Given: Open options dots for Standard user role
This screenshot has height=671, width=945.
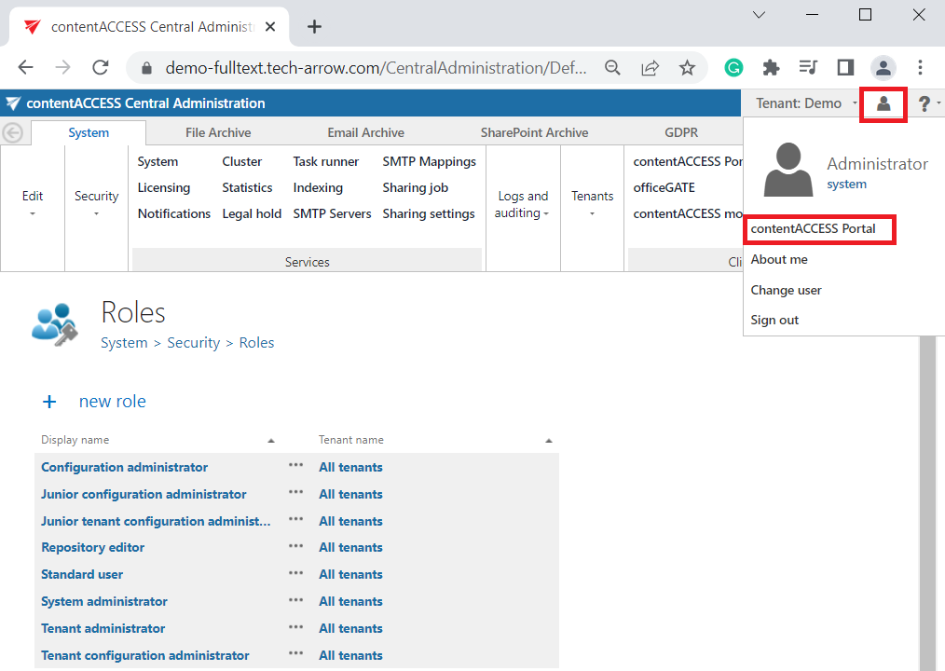Looking at the screenshot, I should pos(295,573).
